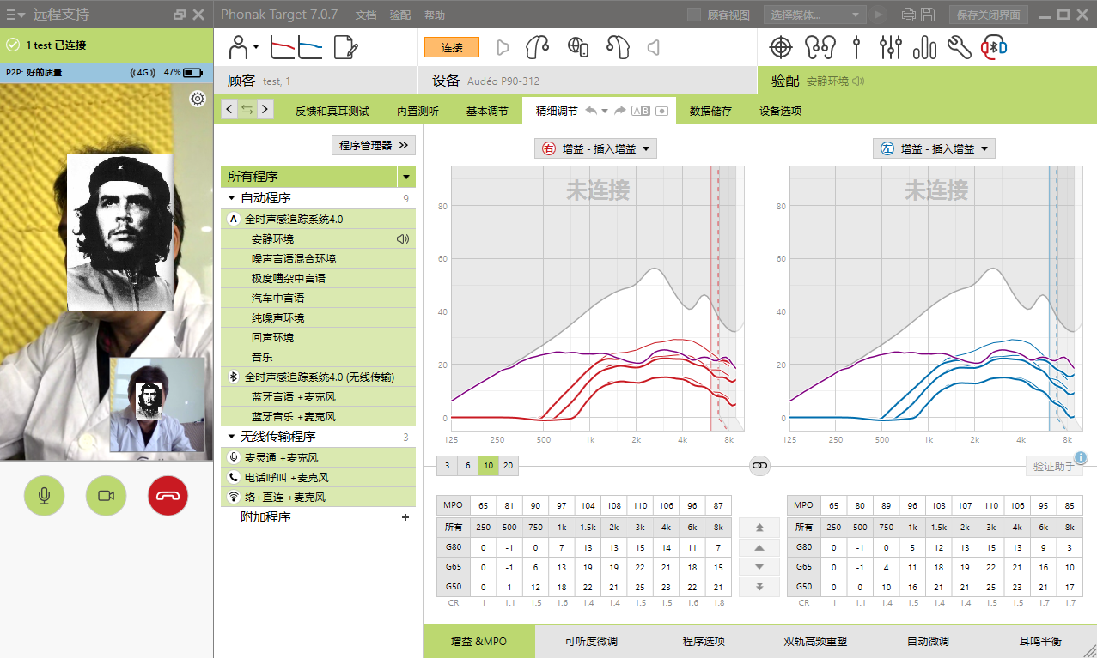
Task: Click the undo arrow icon
Action: (x=591, y=111)
